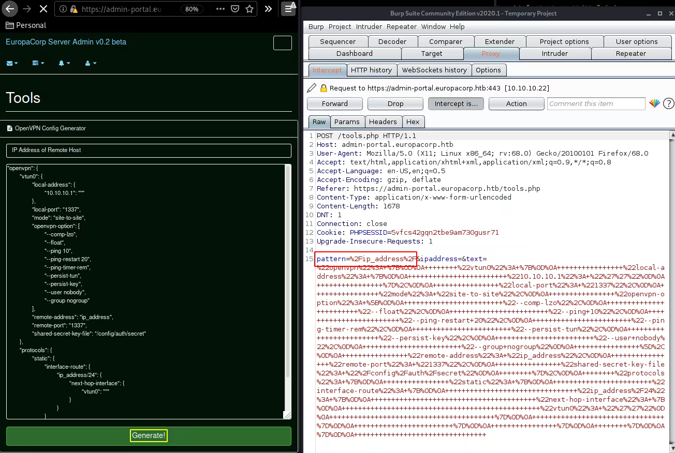Viewport: 675px width, 453px height.
Task: Bookmark this page with the star icon
Action: [x=250, y=9]
